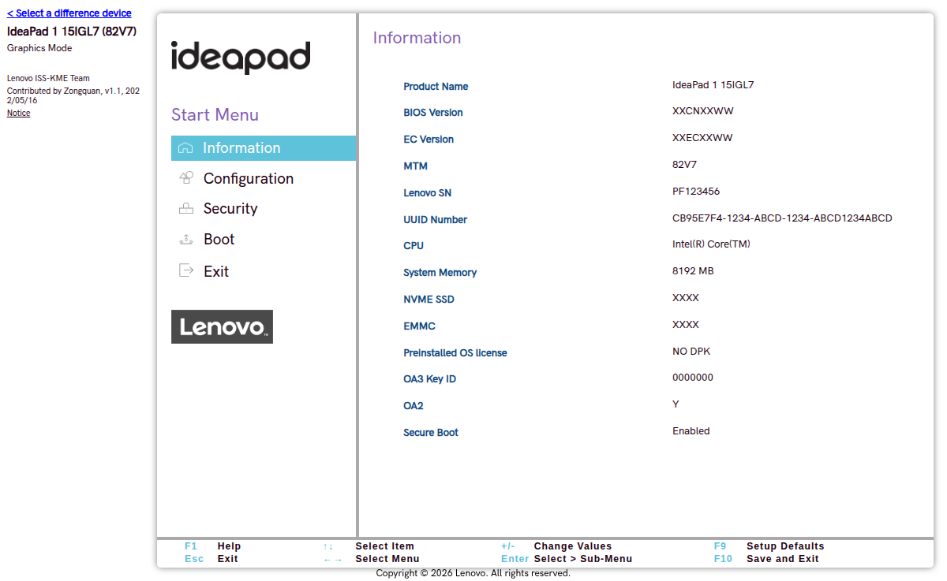Image resolution: width=947 pixels, height=581 pixels.
Task: Click the NVME SSD value XXXX
Action: click(686, 298)
